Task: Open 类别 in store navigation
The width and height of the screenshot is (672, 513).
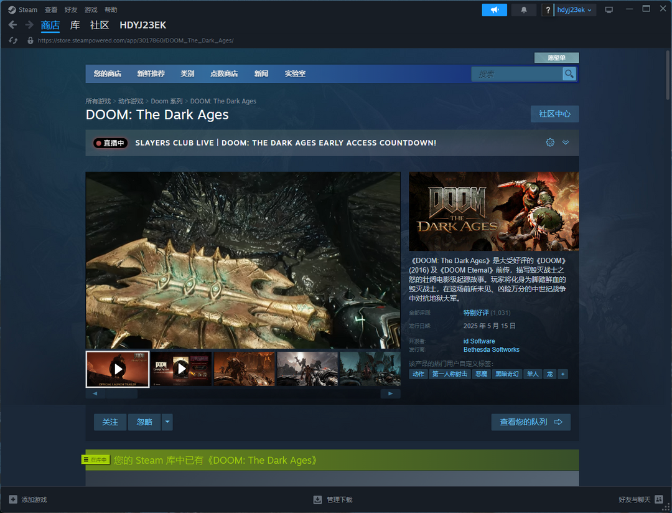Action: click(187, 74)
